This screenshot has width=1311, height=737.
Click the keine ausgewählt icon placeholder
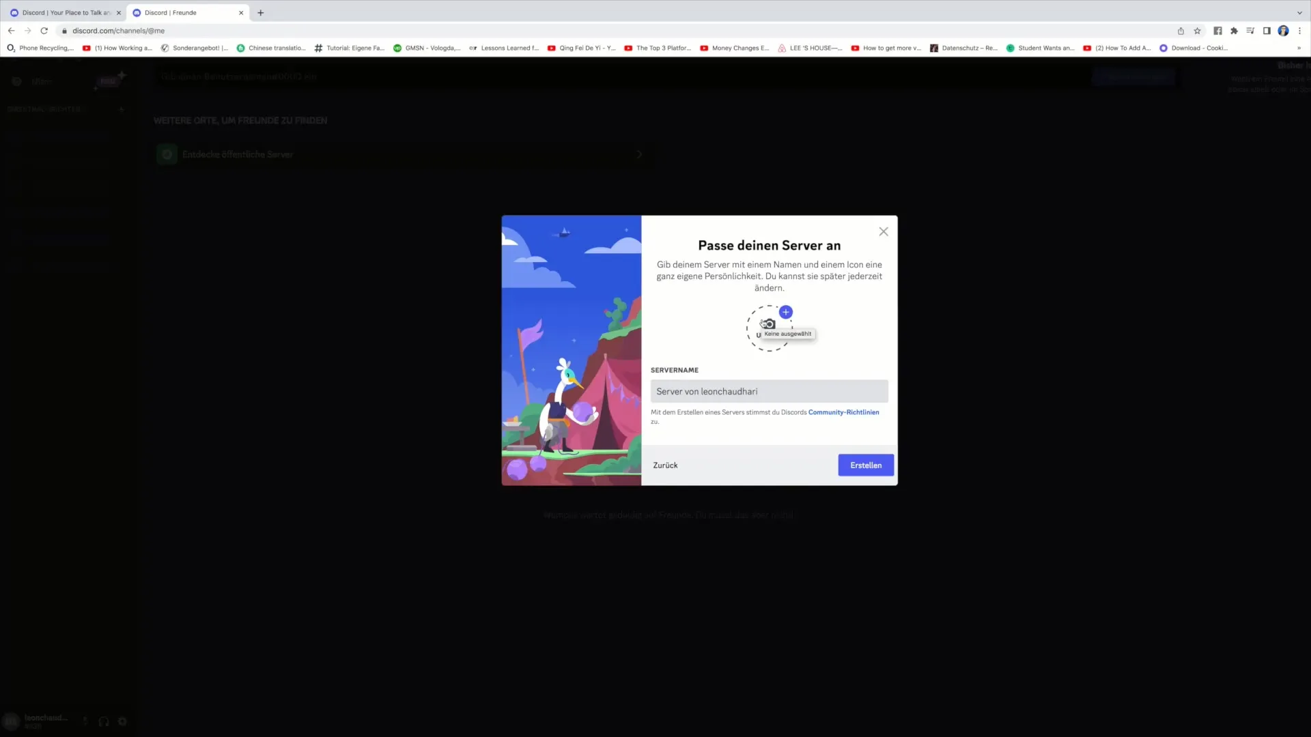(769, 327)
